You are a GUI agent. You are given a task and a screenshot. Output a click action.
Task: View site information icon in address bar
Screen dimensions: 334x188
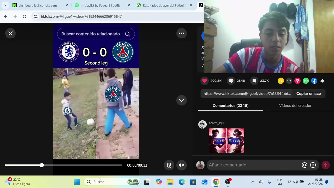[x=36, y=16]
